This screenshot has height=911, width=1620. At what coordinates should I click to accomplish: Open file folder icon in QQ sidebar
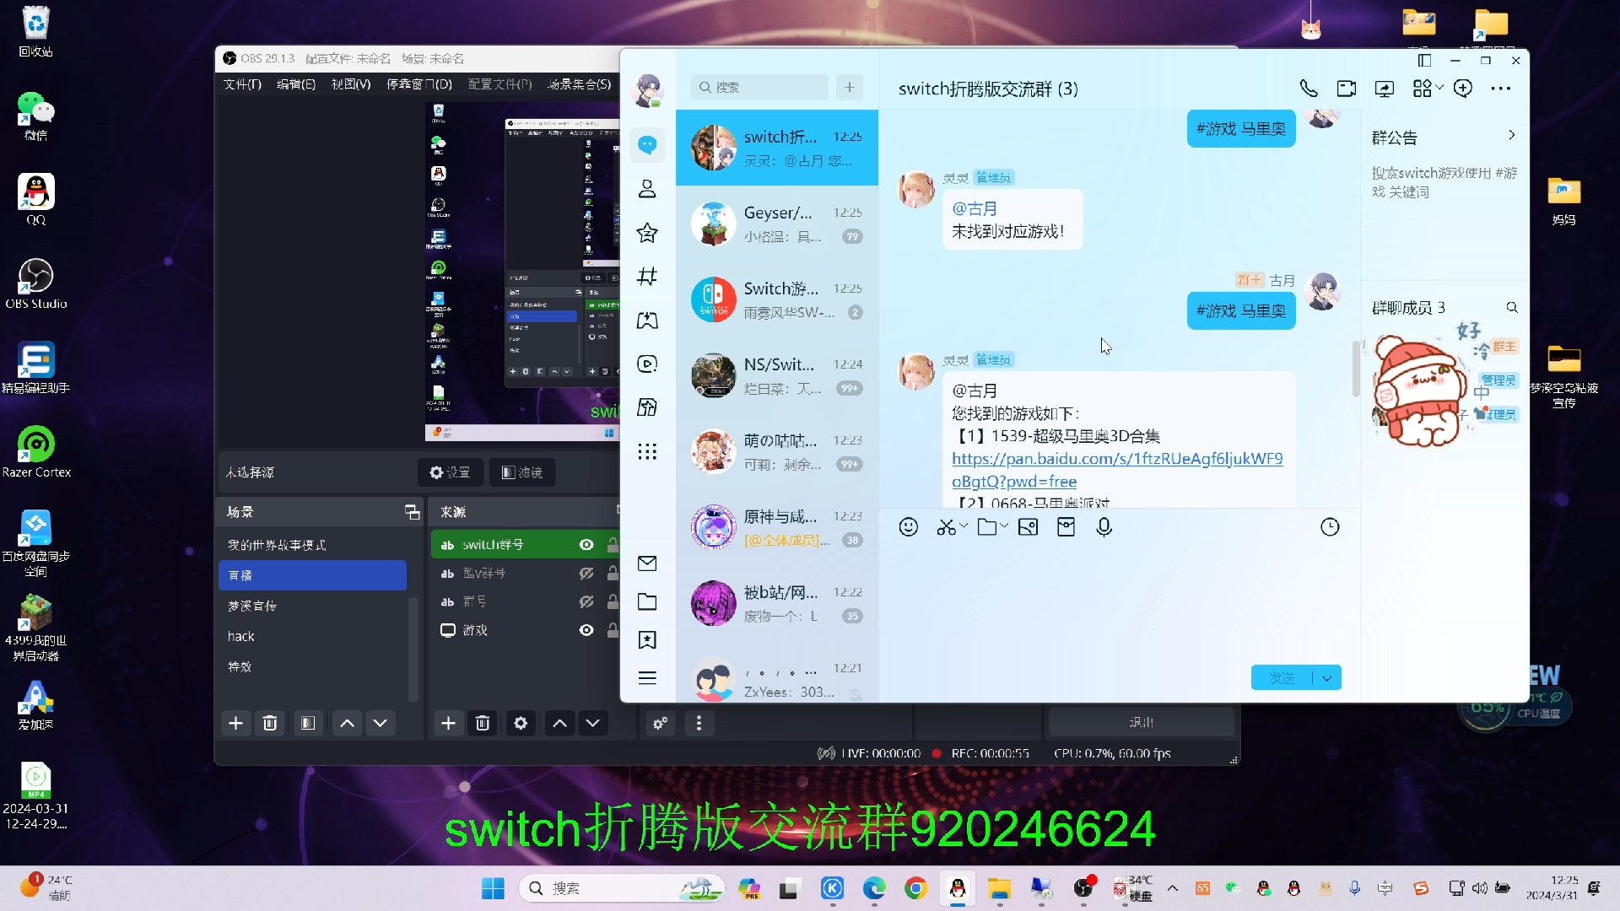pos(647,601)
